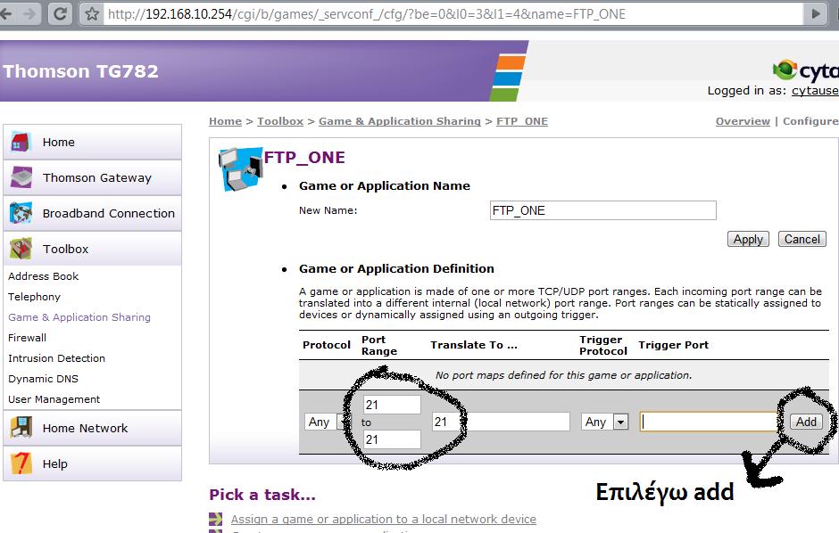This screenshot has height=533, width=839.
Task: Click the Thomson Gateway modem icon
Action: coord(21,177)
